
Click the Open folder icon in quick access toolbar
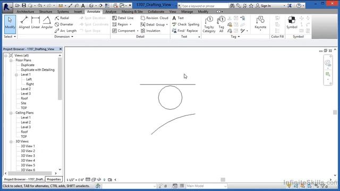[x=18, y=6]
